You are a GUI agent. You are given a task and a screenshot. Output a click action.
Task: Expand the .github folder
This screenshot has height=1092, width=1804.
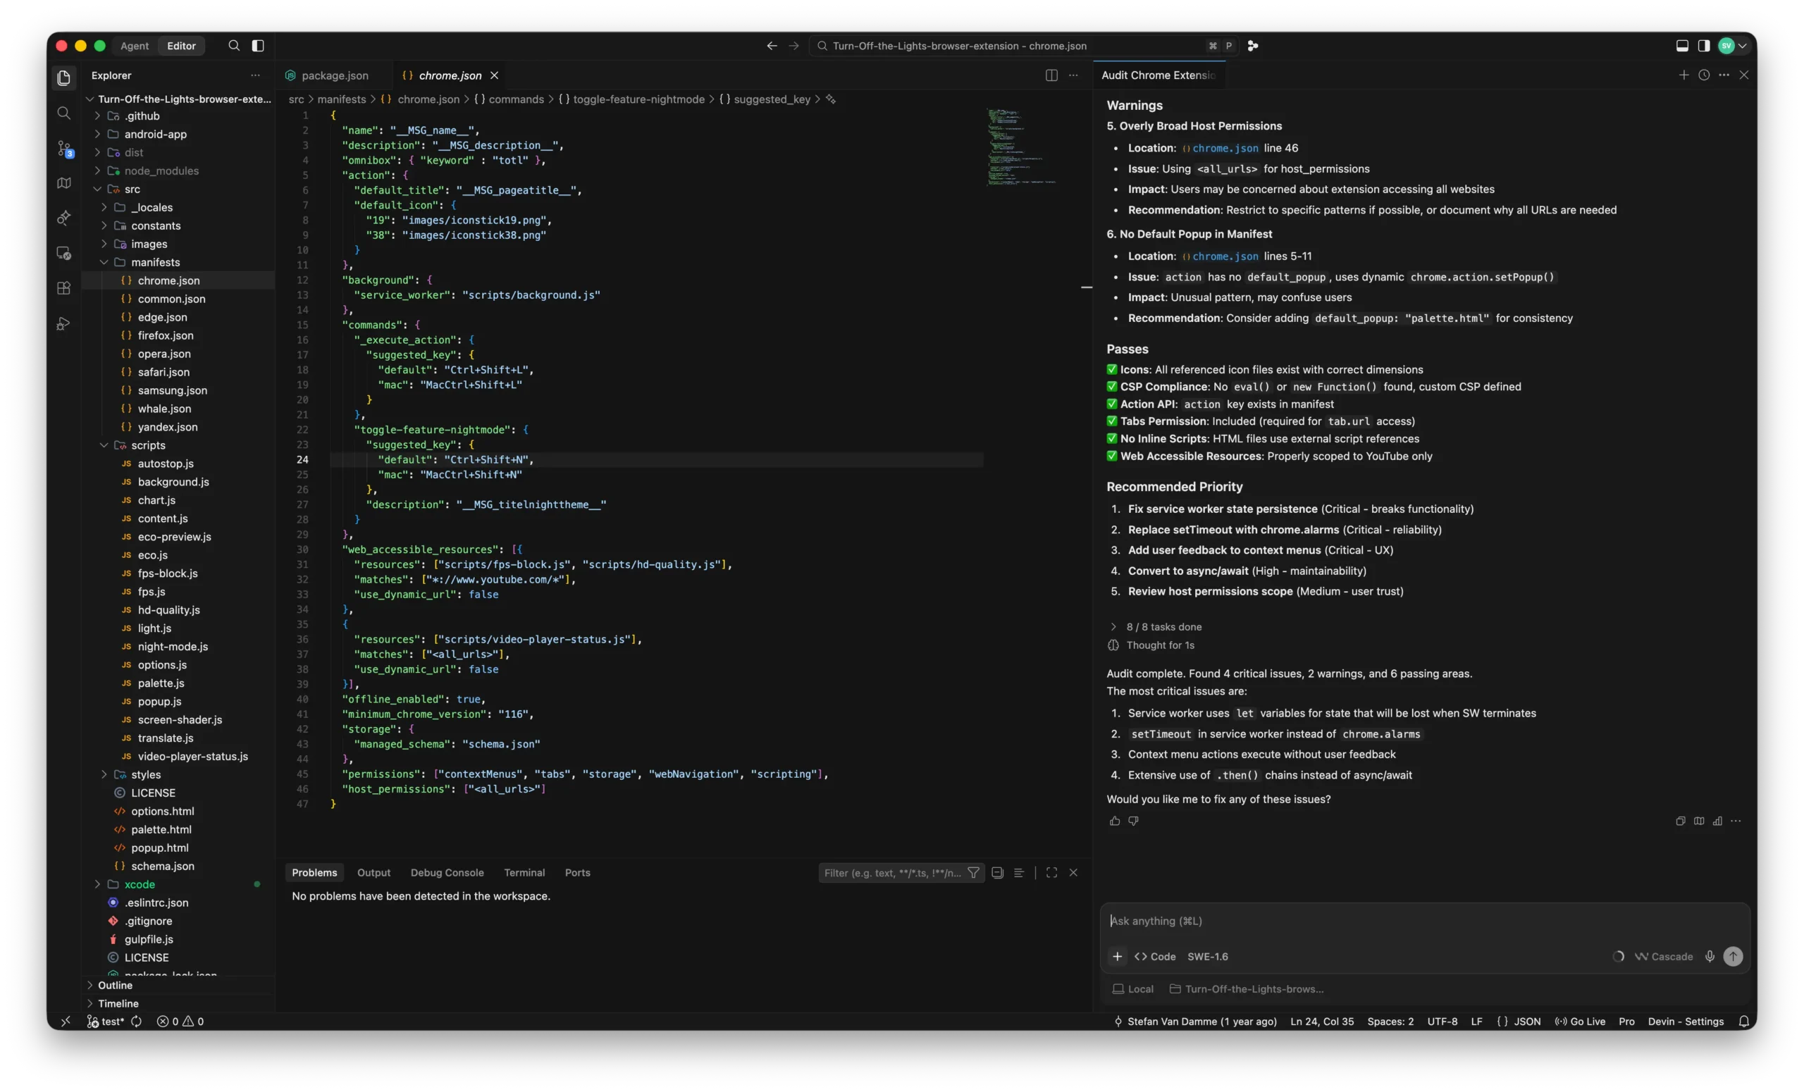142,116
